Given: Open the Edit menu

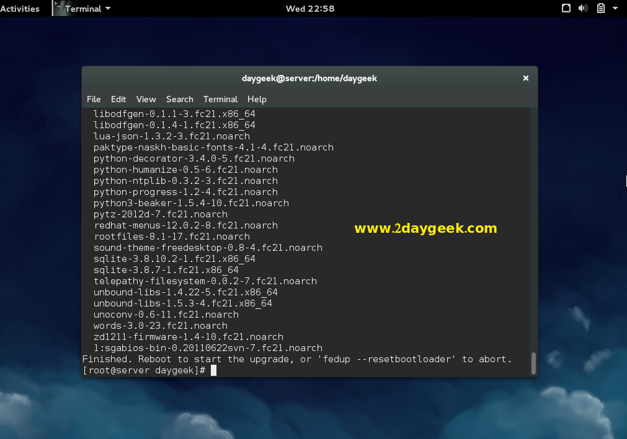Looking at the screenshot, I should [118, 99].
